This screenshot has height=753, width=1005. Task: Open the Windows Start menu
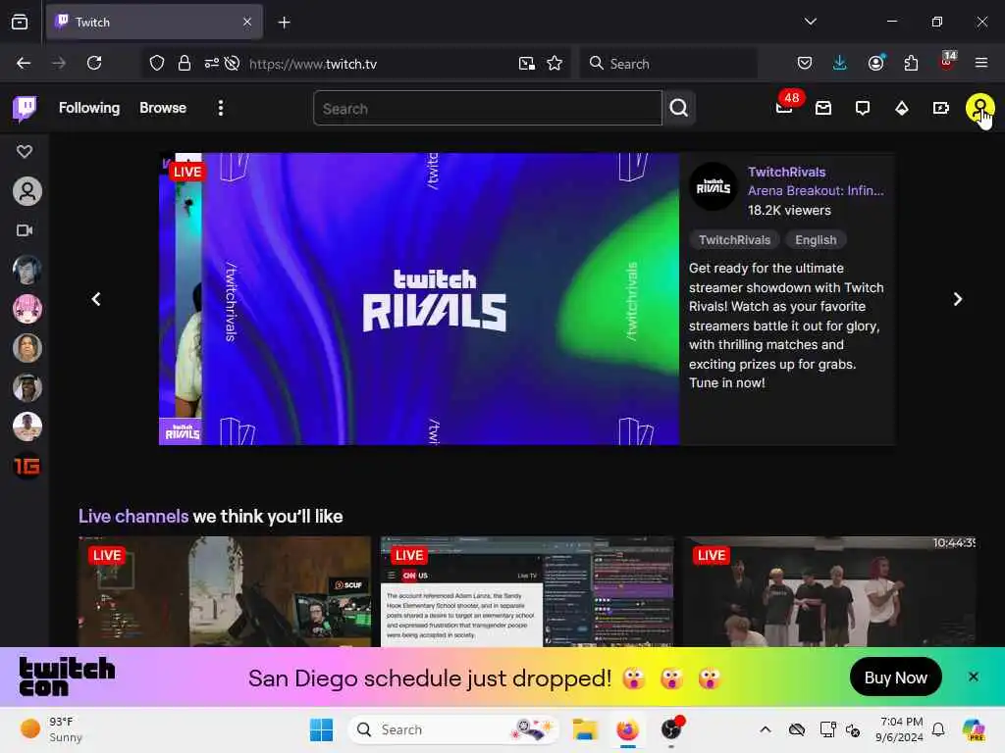point(321,729)
